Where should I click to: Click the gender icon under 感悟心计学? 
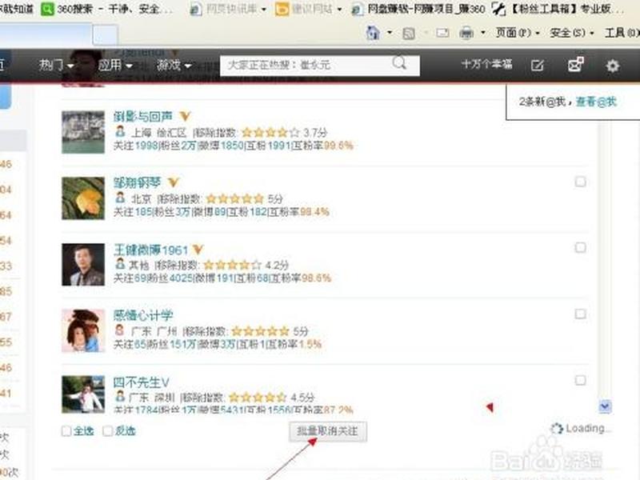click(119, 330)
